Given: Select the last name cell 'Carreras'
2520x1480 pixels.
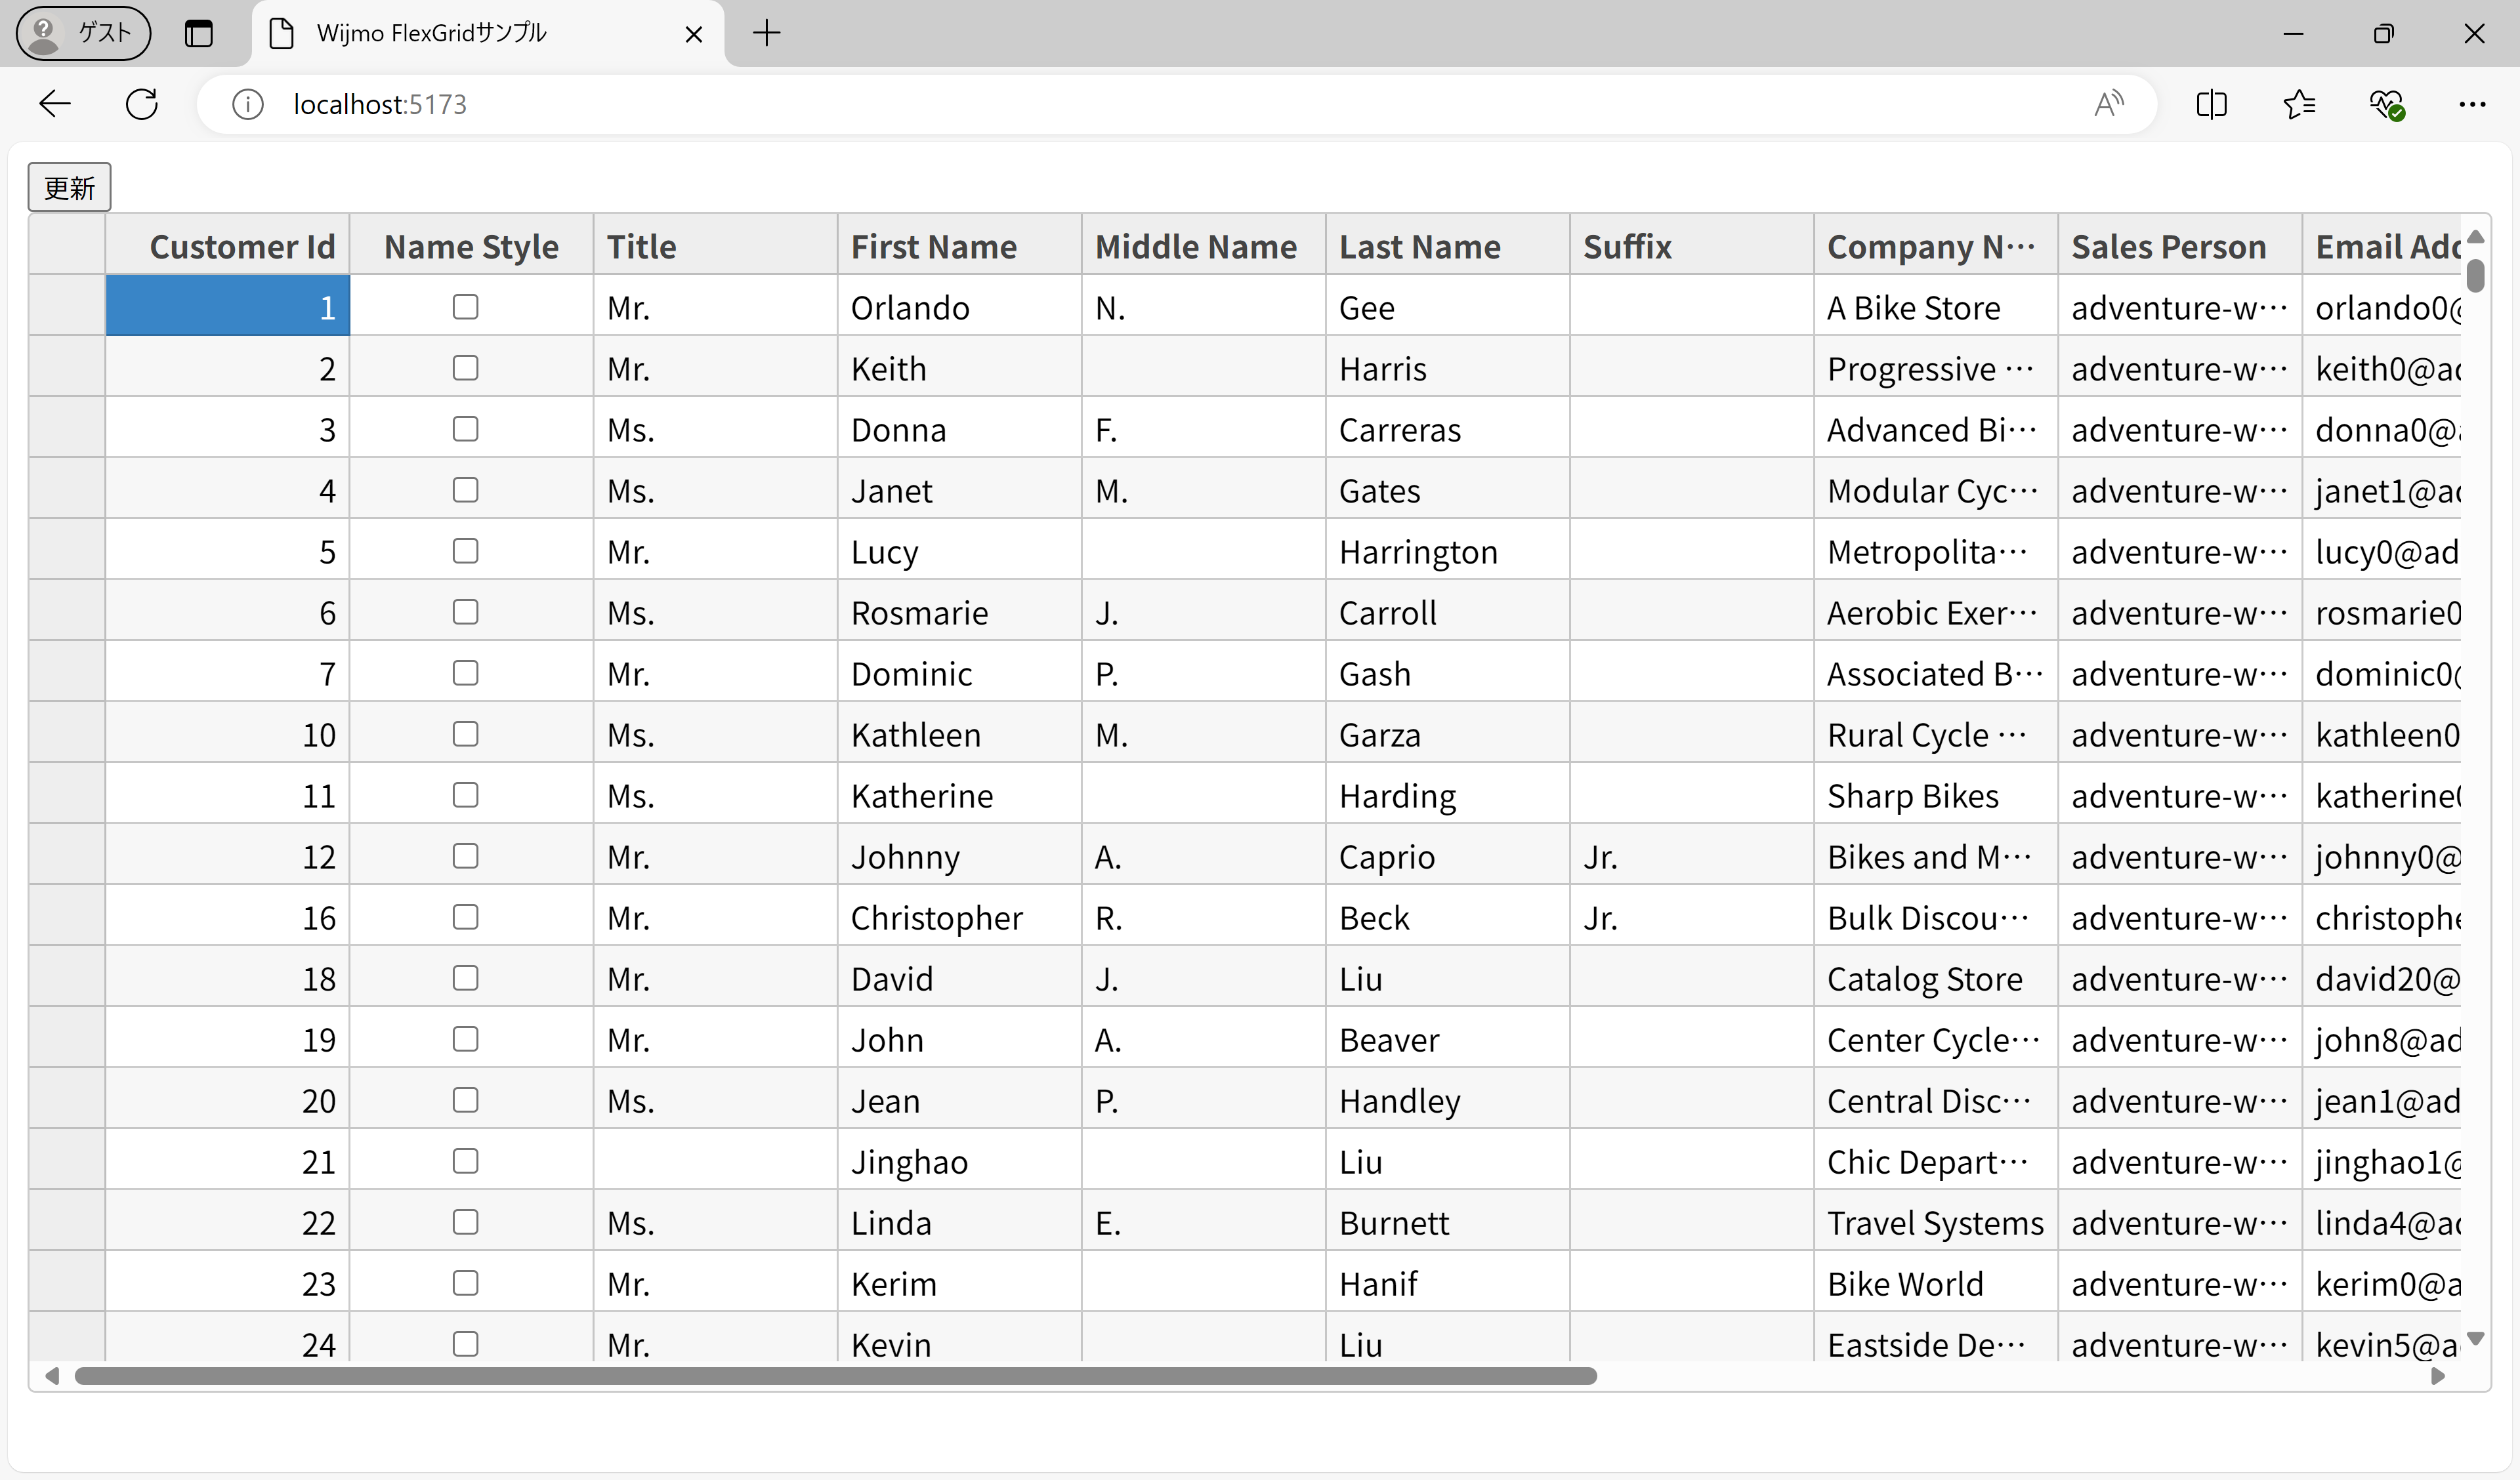Looking at the screenshot, I should click(1448, 428).
